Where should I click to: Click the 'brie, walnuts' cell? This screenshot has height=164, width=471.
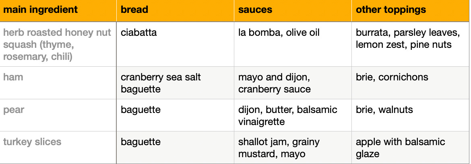pyautogui.click(x=411, y=115)
